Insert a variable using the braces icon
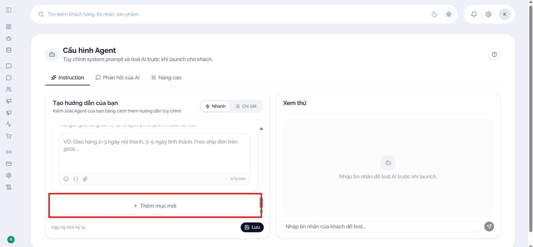This screenshot has width=533, height=247. click(x=76, y=179)
